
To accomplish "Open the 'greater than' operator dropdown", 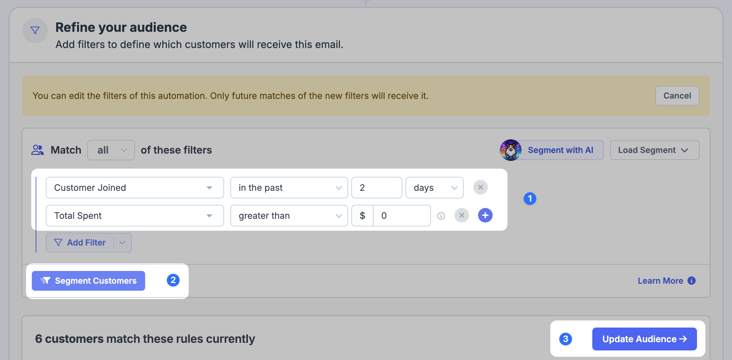I will [289, 216].
